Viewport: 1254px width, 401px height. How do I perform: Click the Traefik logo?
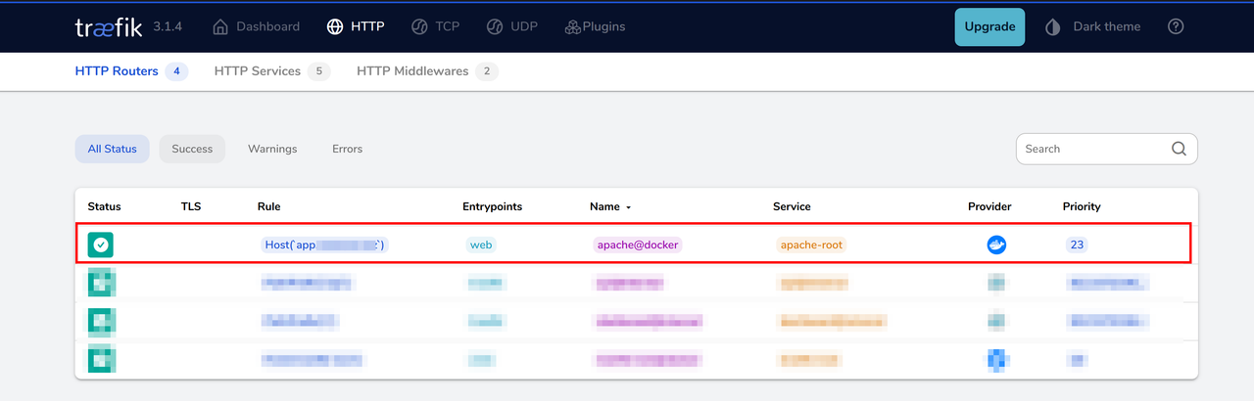[x=108, y=26]
